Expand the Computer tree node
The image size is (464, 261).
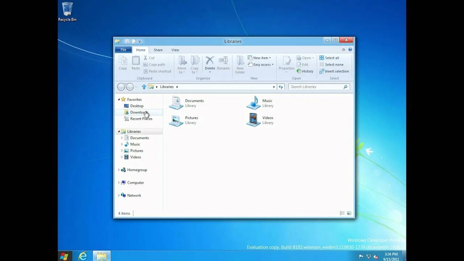(119, 183)
